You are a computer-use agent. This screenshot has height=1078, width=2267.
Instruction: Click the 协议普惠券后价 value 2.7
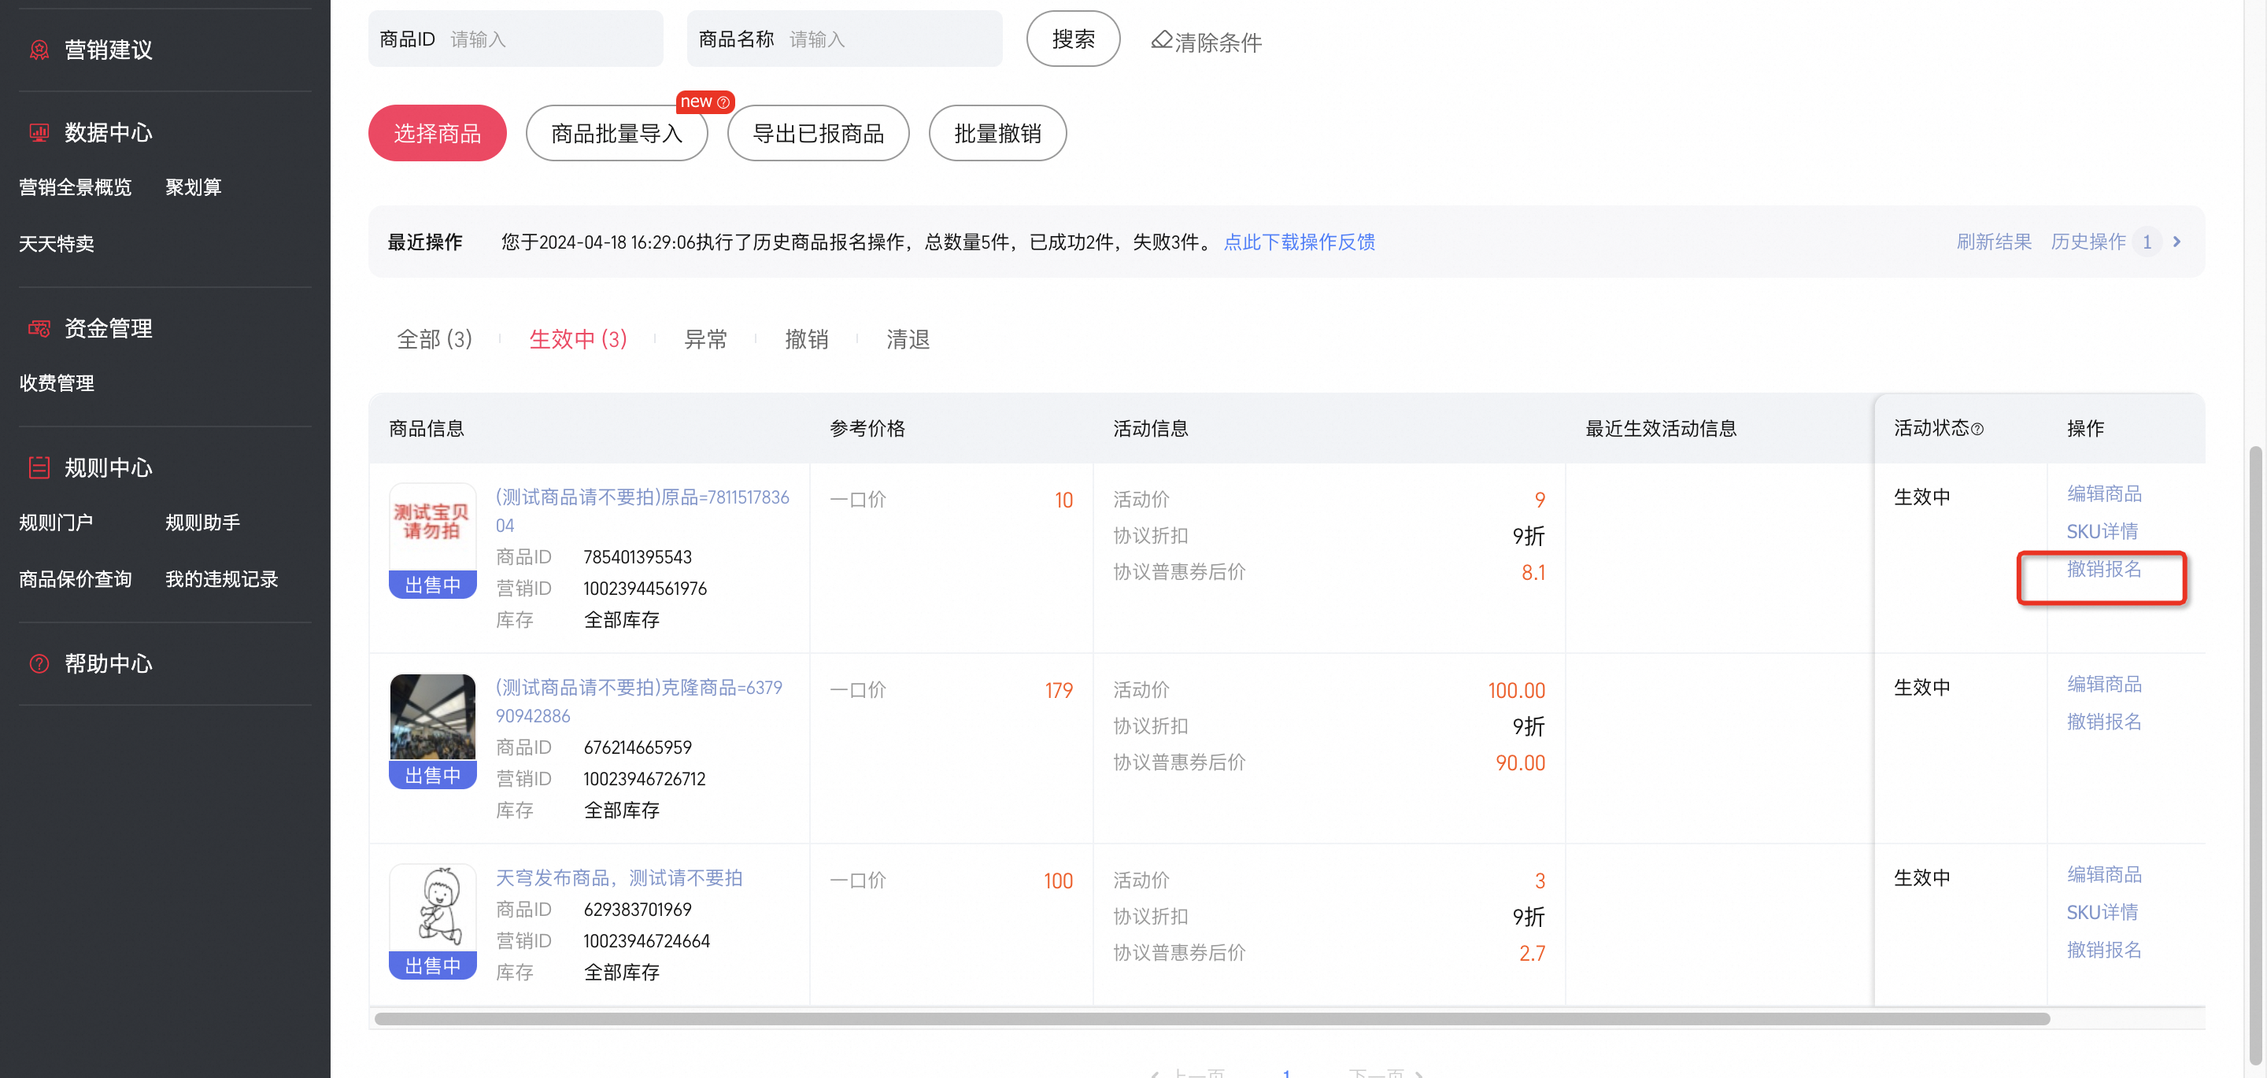(1532, 954)
